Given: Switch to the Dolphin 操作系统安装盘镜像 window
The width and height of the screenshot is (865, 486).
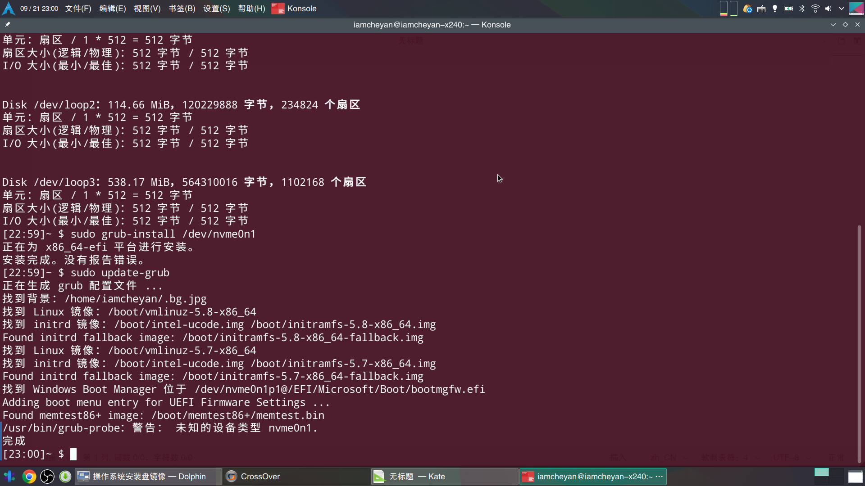Looking at the screenshot, I should tap(149, 476).
